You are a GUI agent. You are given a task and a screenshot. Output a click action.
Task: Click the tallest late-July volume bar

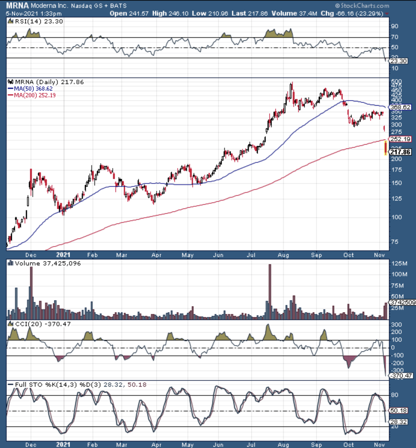270,292
